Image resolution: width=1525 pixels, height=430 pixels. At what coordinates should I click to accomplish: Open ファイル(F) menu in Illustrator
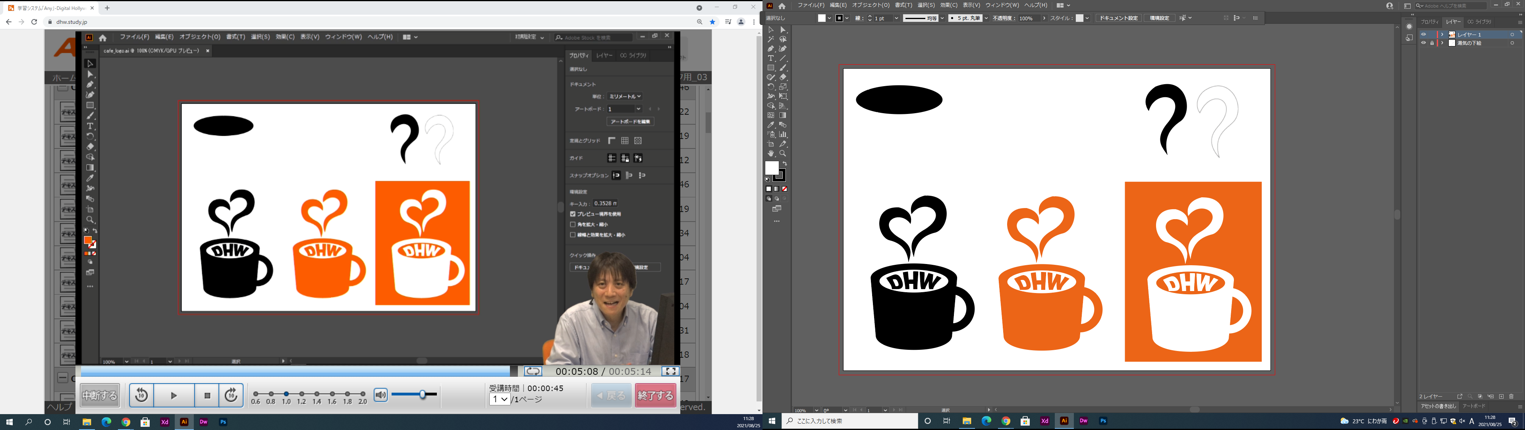tap(811, 5)
